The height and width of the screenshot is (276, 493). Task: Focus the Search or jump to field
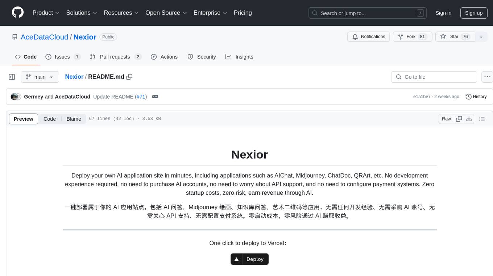(368, 13)
